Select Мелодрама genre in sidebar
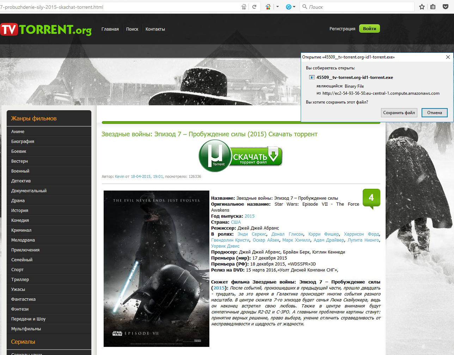The width and height of the screenshot is (454, 355). tap(49, 240)
